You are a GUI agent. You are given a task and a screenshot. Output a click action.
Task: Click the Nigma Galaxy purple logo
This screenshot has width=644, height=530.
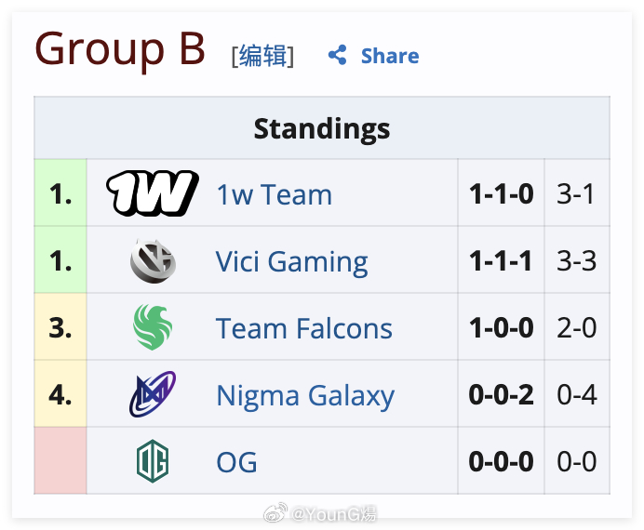pyautogui.click(x=153, y=394)
